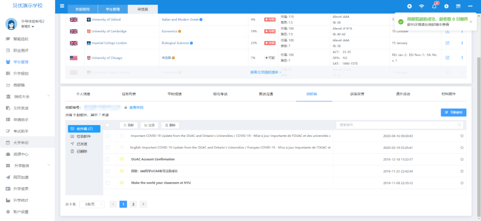Dismiss the green success notification
Image resolution: width=481 pixels, height=221 pixels.
[471, 21]
